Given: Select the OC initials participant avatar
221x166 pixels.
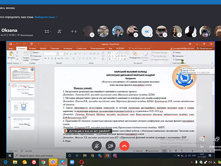Looking at the screenshot, I should pos(147,31).
